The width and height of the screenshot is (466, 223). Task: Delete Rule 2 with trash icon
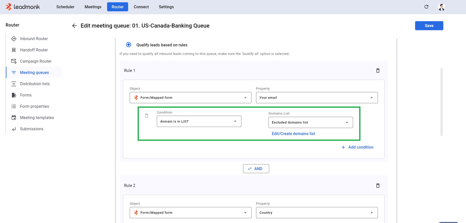click(378, 186)
